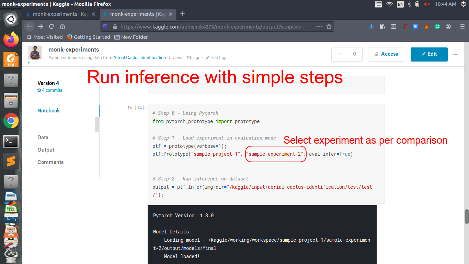Open the Firefox home page
This screenshot has width=469, height=264.
pyautogui.click(x=62, y=26)
